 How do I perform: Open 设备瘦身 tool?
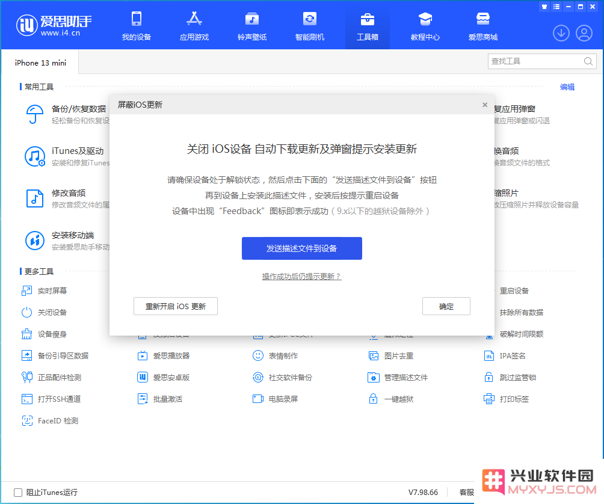[45, 334]
